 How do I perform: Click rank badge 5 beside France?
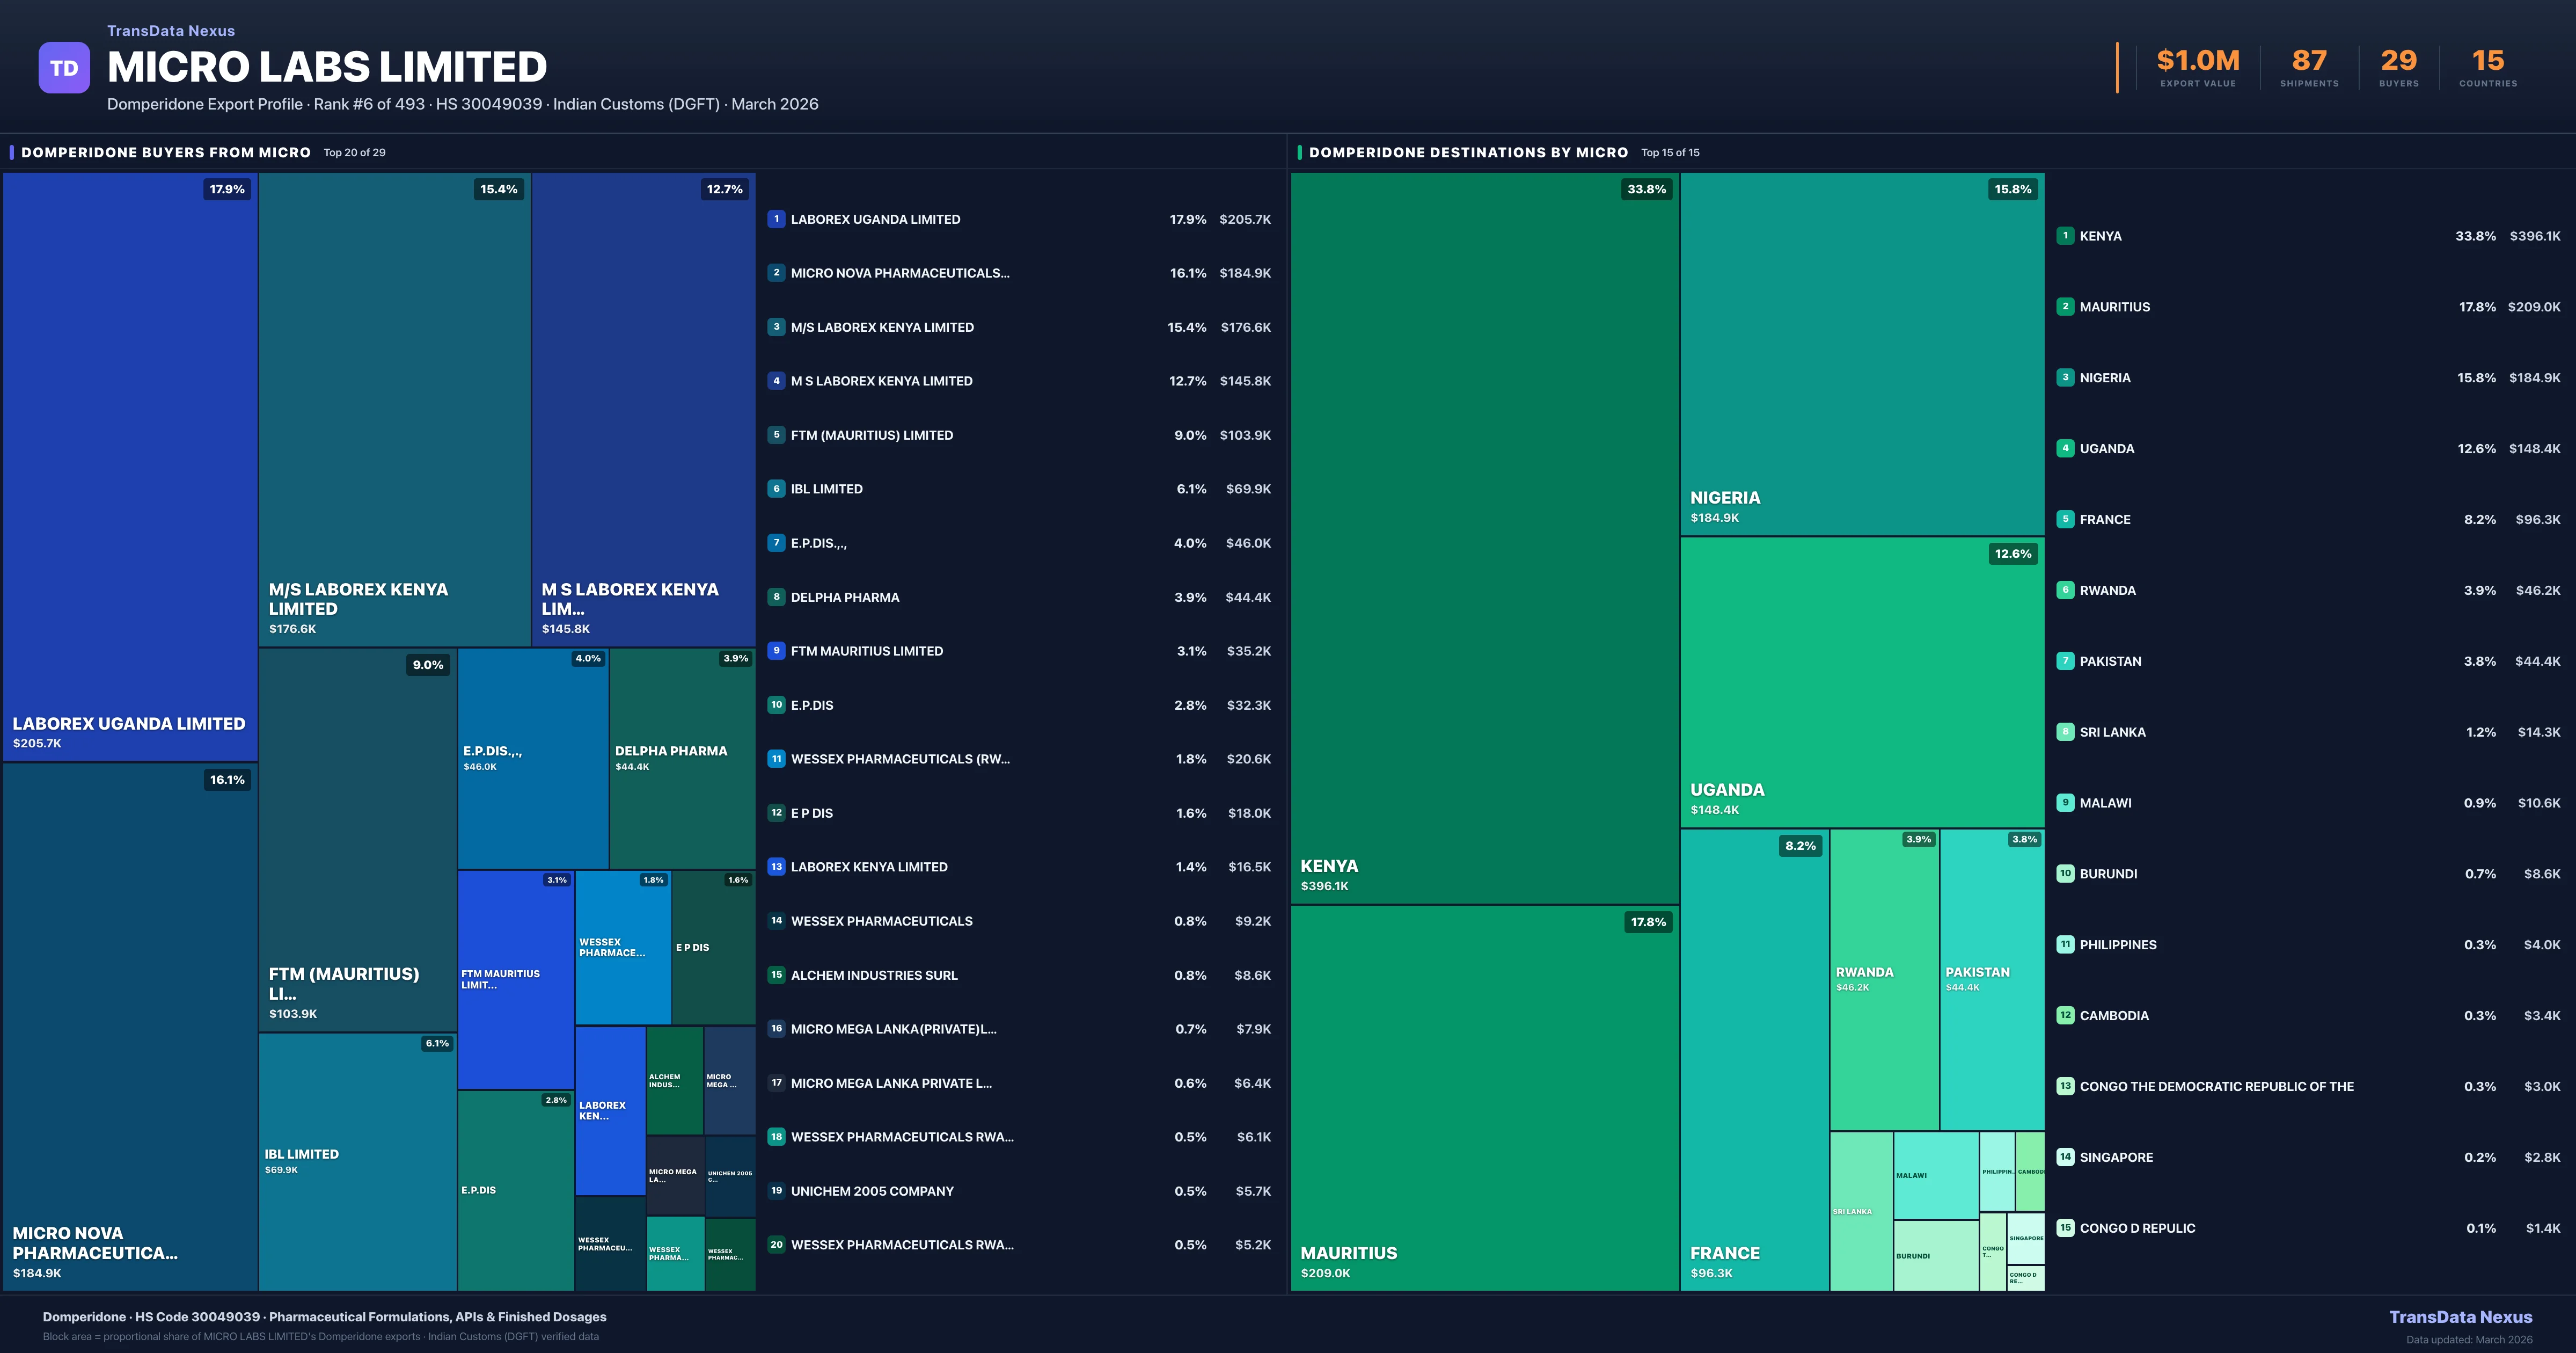point(2065,519)
